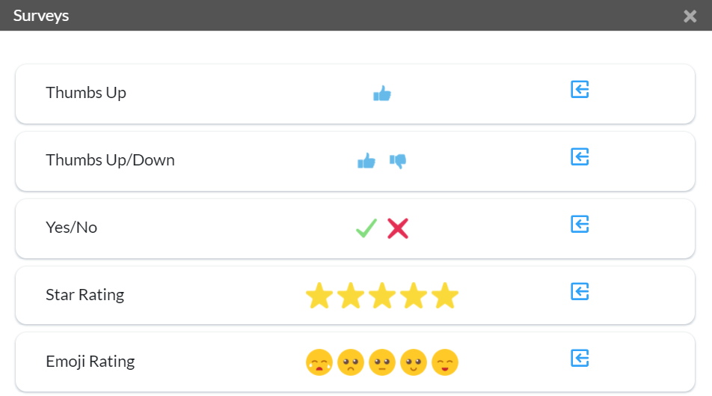This screenshot has width=712, height=396.
Task: Click the happiest emoji in Emoji Rating
Action: (x=445, y=362)
